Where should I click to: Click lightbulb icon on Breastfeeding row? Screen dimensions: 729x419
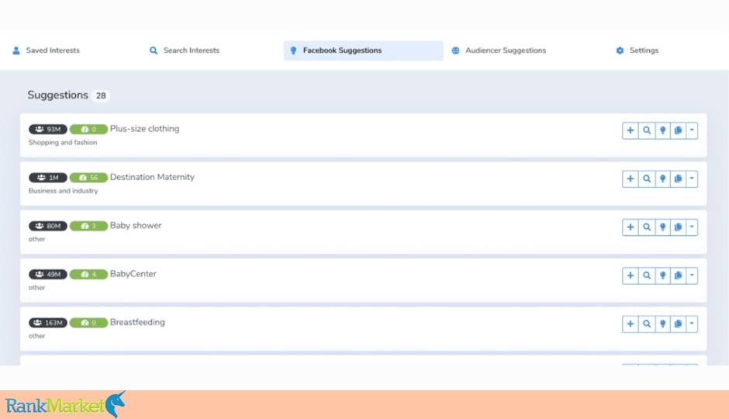click(x=662, y=324)
